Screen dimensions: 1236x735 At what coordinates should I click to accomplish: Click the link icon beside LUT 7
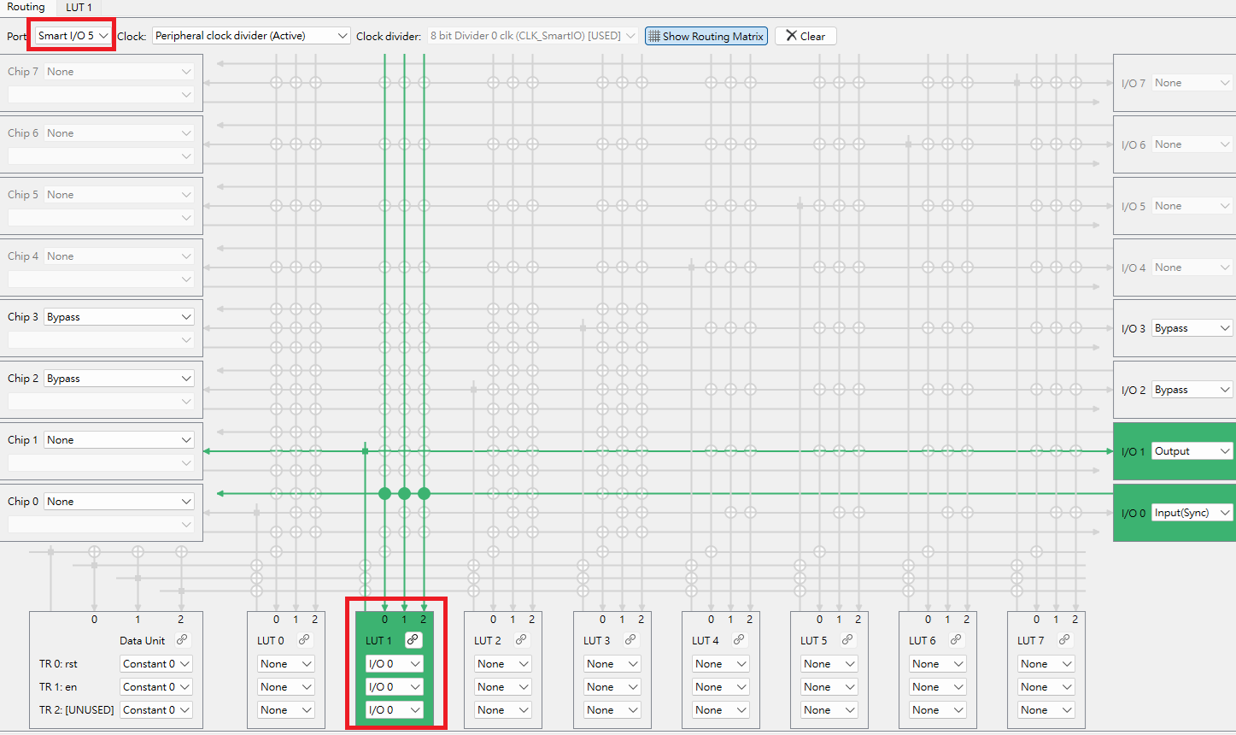[1064, 639]
